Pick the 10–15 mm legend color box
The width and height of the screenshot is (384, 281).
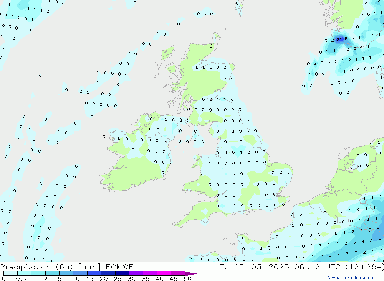[x=80, y=273]
